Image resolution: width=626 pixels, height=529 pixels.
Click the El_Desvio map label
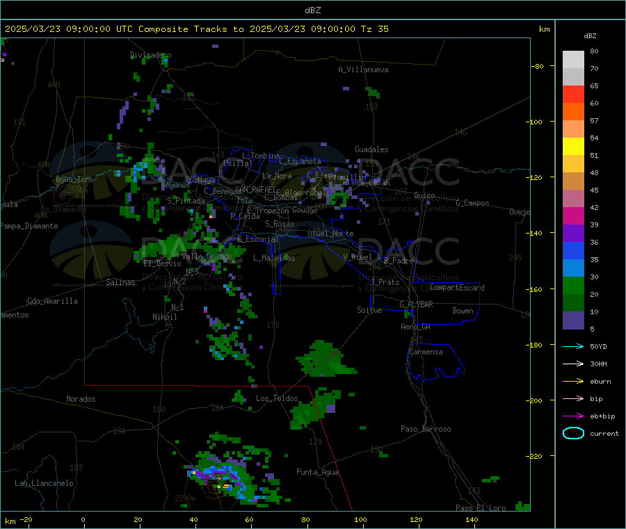coord(162,263)
